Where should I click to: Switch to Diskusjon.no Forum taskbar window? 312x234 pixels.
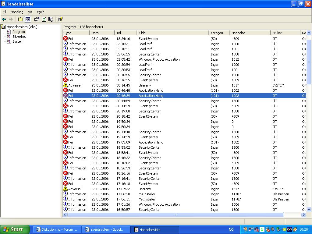tap(57, 229)
